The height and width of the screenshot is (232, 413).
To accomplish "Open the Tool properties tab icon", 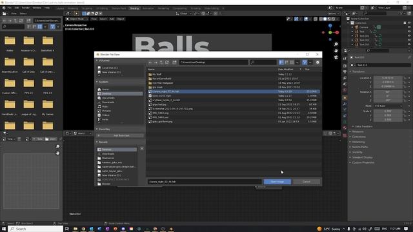I will point(345,59).
